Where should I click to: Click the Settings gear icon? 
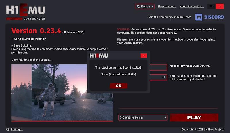point(8,129)
